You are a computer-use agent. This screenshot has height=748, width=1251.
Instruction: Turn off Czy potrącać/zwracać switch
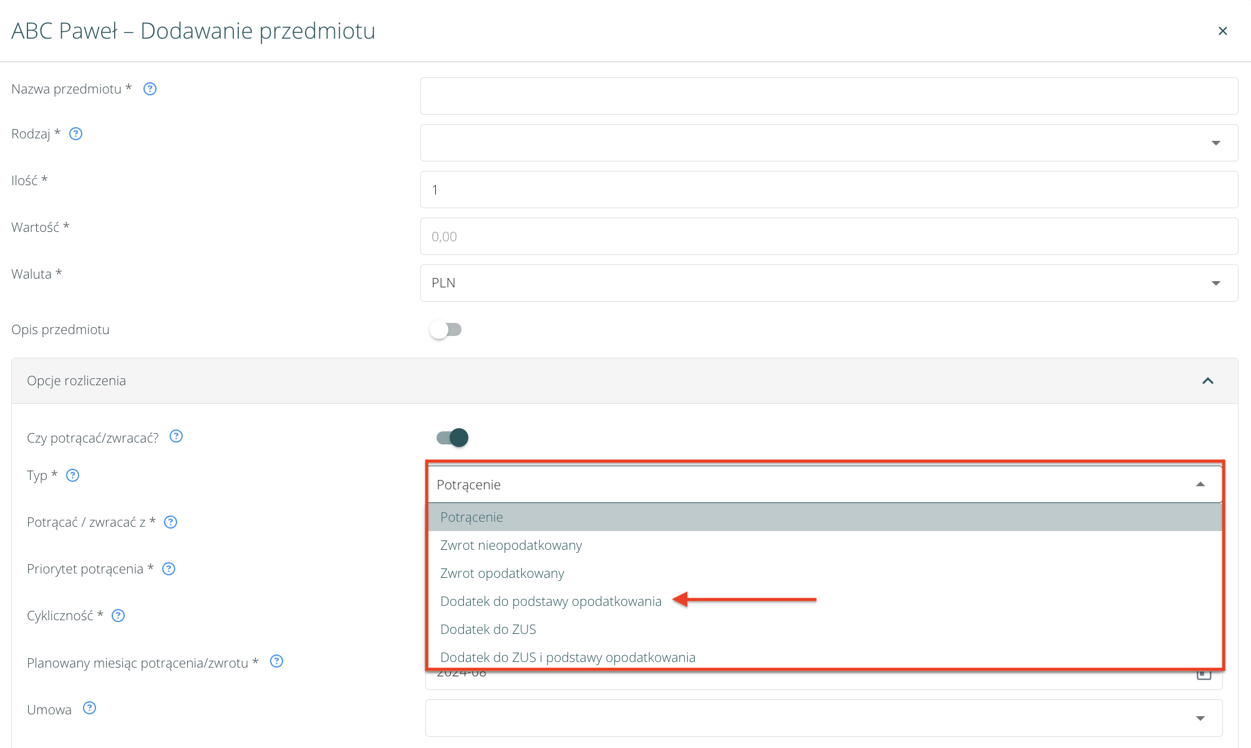click(453, 438)
